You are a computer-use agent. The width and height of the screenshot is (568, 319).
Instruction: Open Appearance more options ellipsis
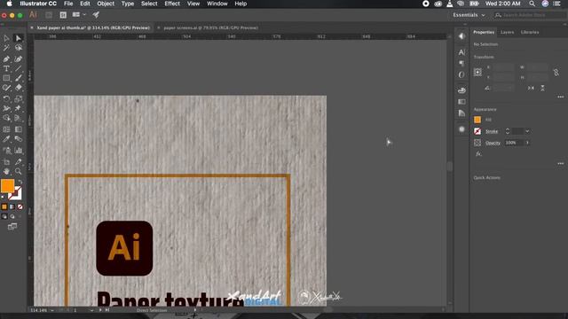pos(560,163)
